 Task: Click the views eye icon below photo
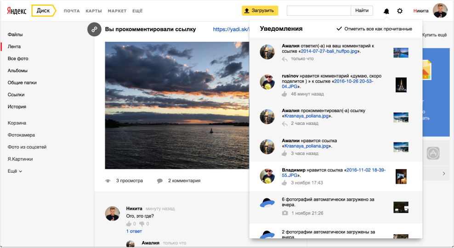pyautogui.click(x=108, y=181)
